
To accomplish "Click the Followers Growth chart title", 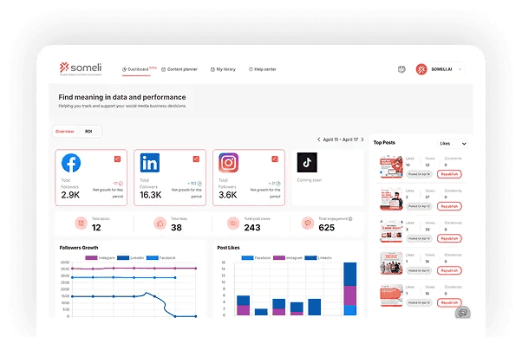I will tap(79, 248).
